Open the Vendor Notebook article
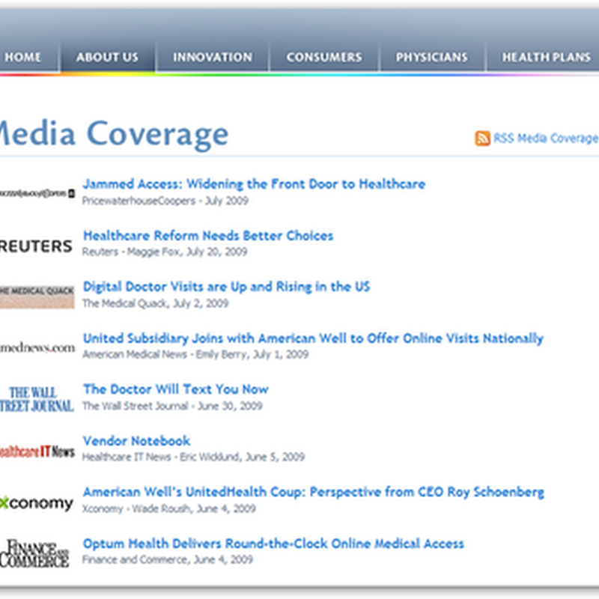This screenshot has width=599, height=599. [x=136, y=441]
